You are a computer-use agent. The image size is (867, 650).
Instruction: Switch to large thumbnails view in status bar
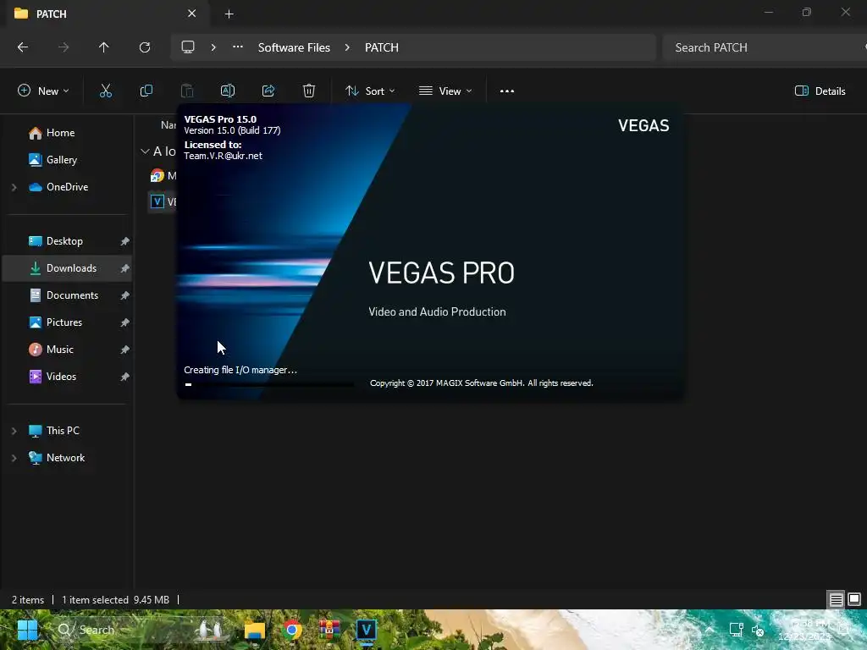[854, 600]
